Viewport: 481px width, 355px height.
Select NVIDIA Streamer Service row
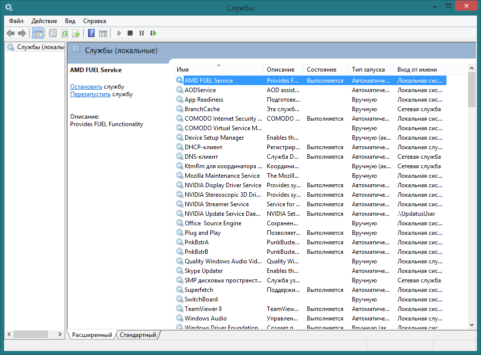310,204
